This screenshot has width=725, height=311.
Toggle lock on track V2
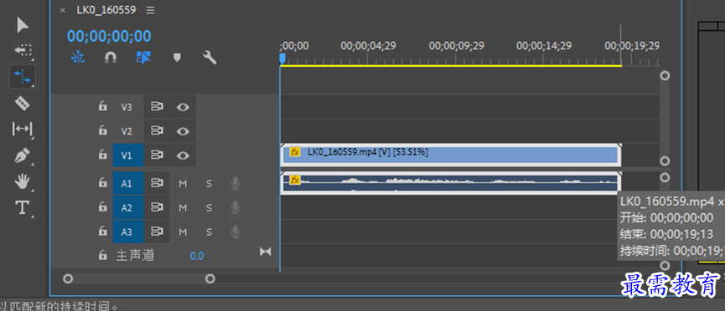point(102,131)
